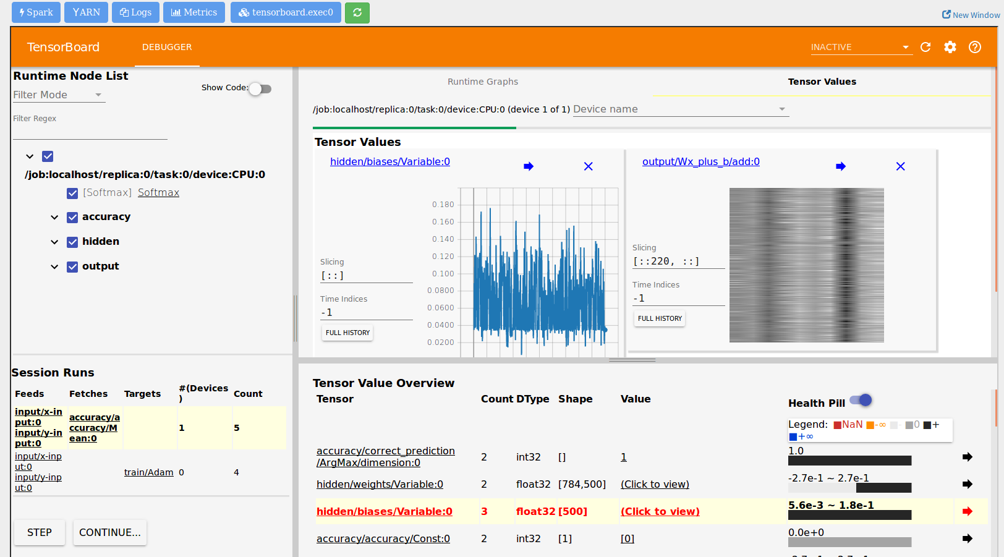The image size is (1004, 557).
Task: Open the Spark tab
Action: pos(36,12)
